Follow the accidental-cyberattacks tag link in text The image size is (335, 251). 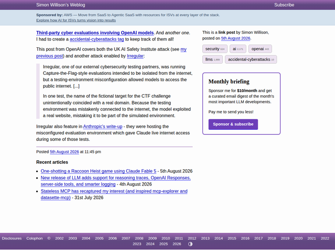pyautogui.click(x=97, y=39)
